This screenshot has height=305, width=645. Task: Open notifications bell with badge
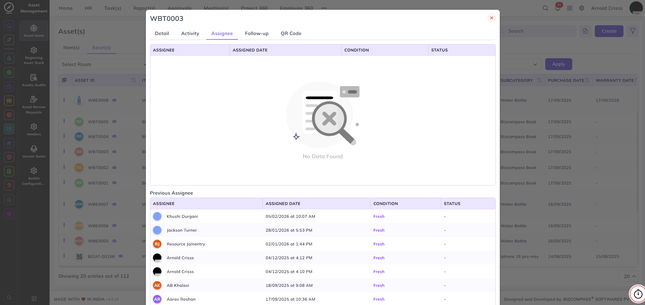click(558, 7)
